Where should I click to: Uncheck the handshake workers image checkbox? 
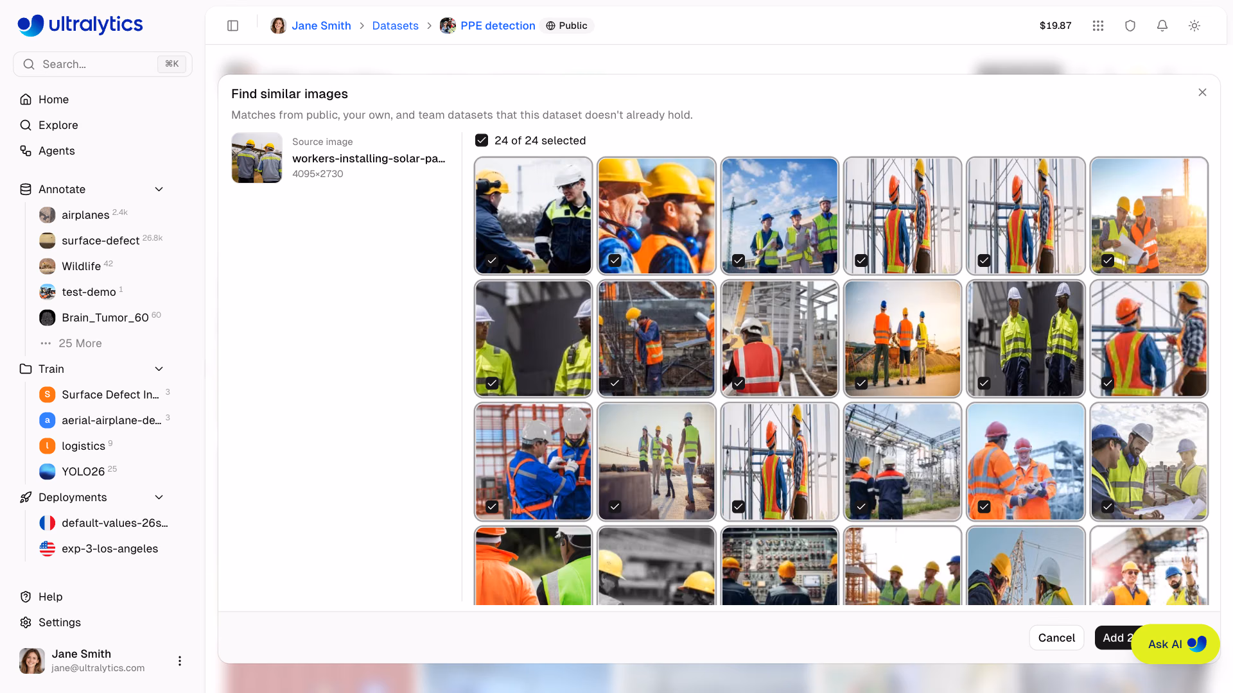tap(492, 261)
